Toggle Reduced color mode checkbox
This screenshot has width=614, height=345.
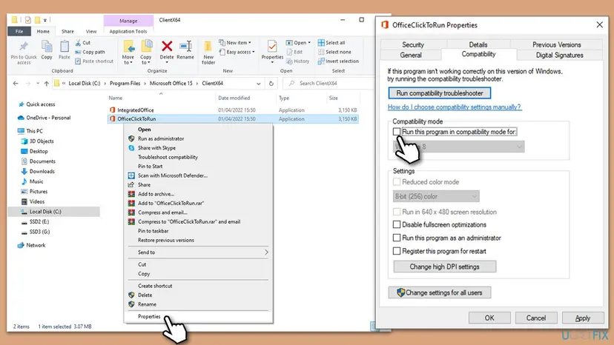pos(397,182)
